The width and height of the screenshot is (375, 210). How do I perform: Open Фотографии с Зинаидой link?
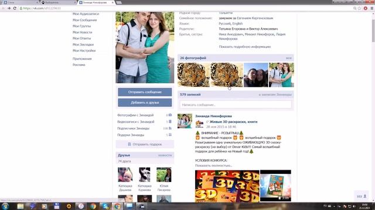(135, 115)
